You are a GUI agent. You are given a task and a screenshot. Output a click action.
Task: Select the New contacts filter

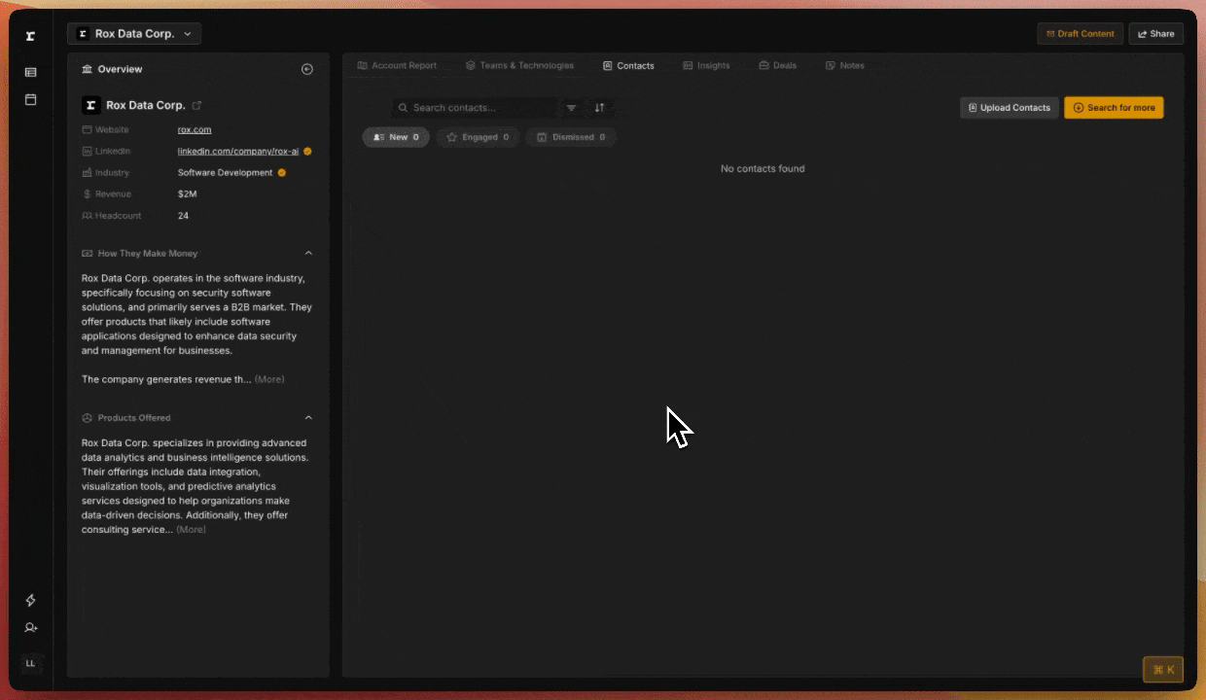(396, 137)
